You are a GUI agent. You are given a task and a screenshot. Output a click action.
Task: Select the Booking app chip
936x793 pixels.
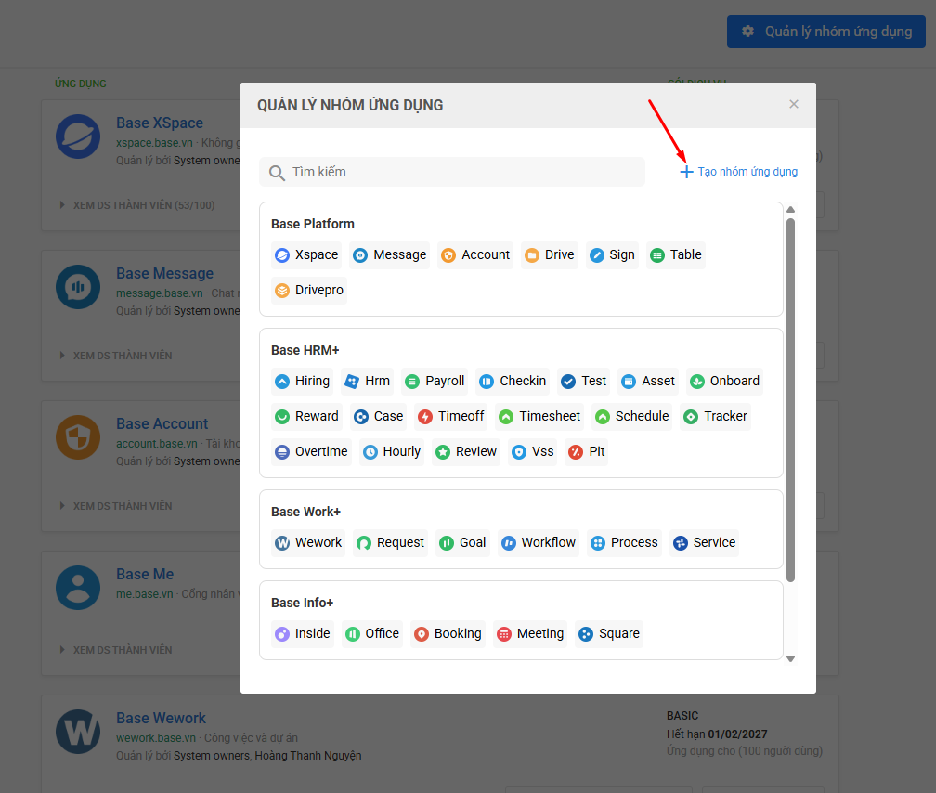pos(448,633)
